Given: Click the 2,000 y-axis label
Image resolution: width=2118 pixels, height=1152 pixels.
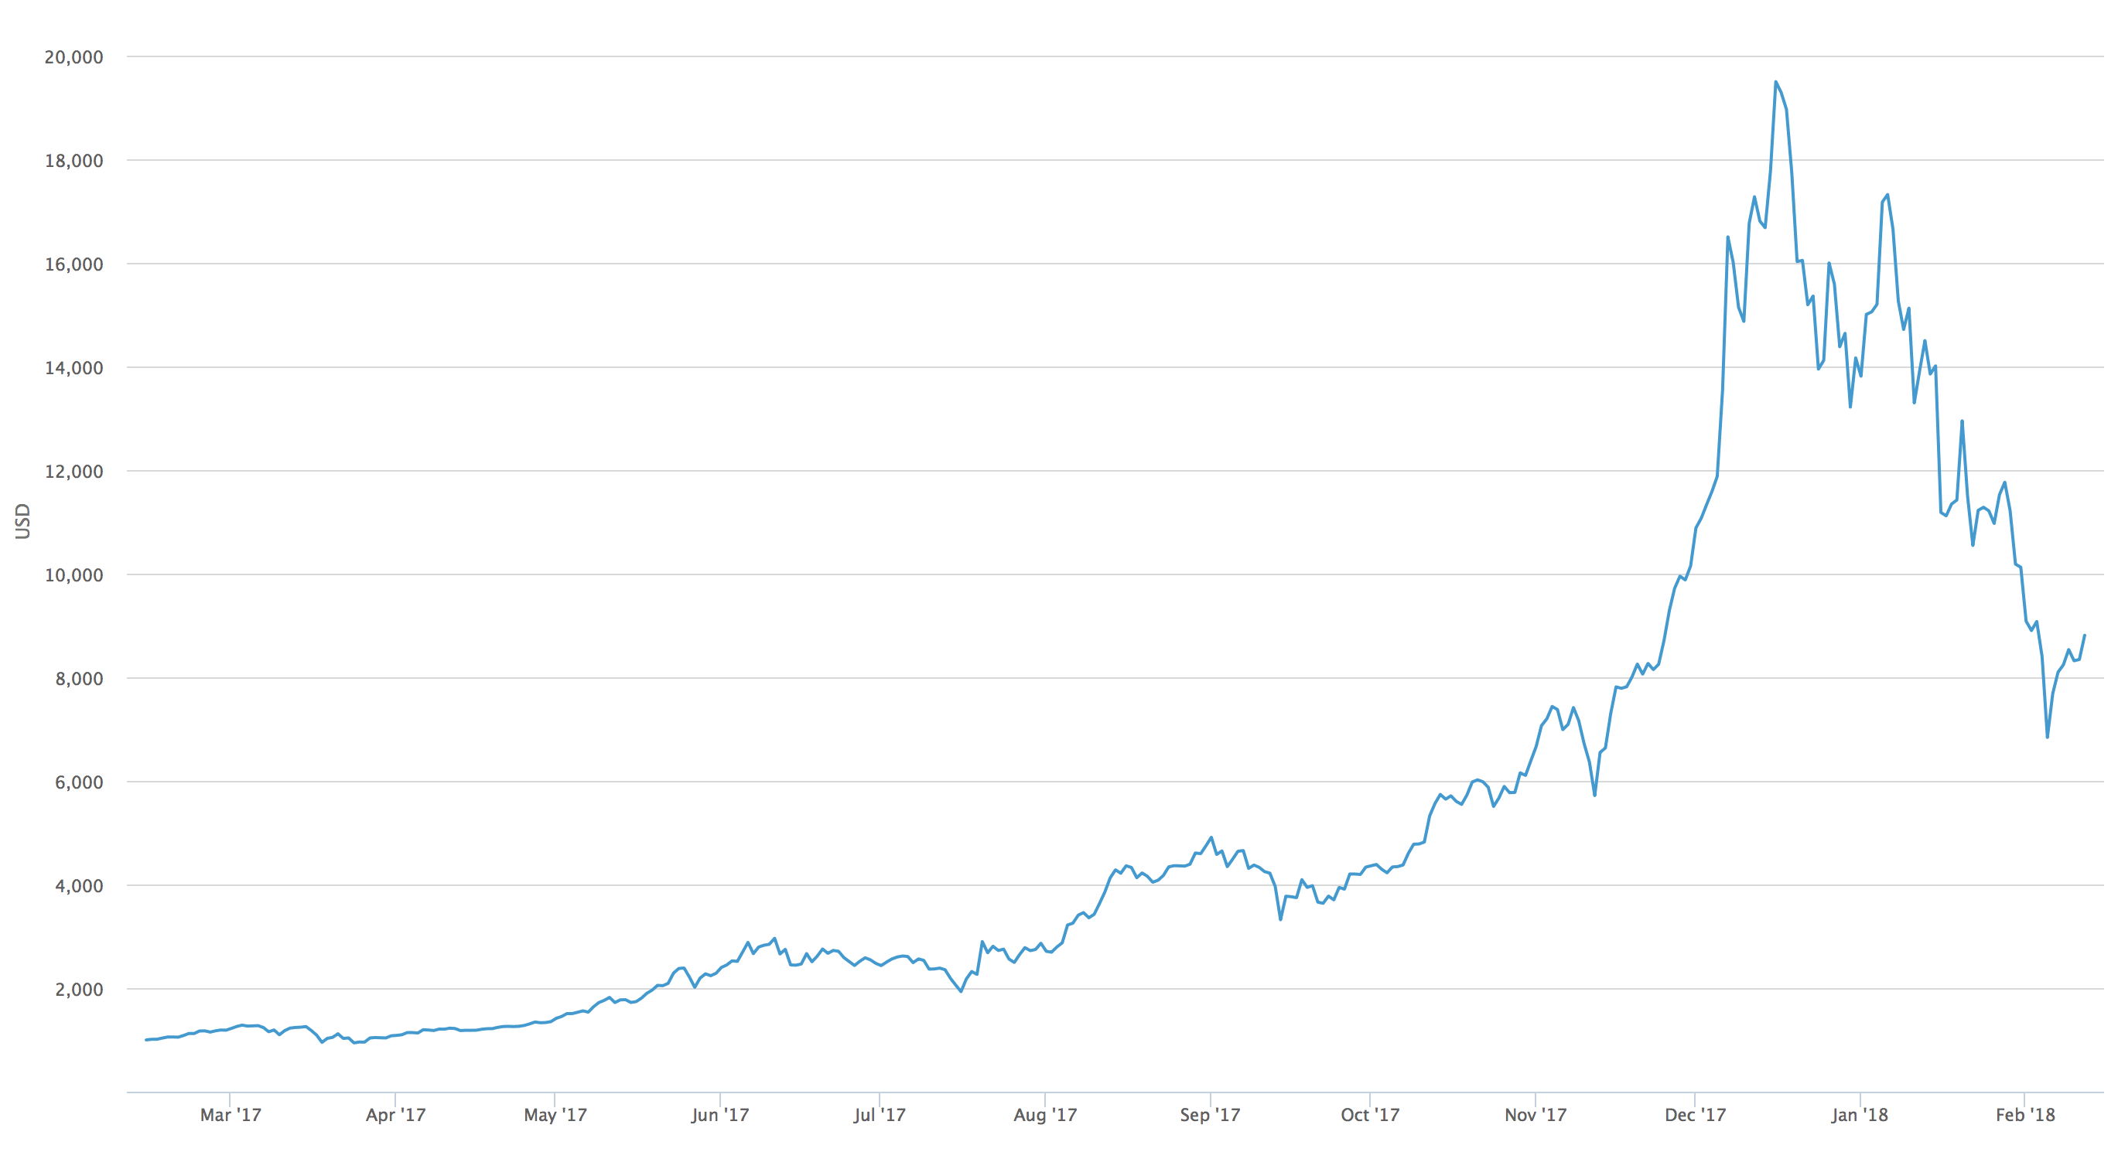Looking at the screenshot, I should (x=79, y=989).
